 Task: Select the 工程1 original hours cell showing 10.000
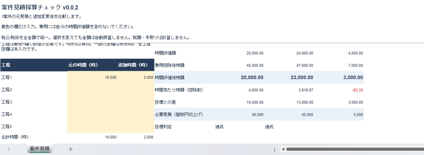pyautogui.click(x=92, y=77)
